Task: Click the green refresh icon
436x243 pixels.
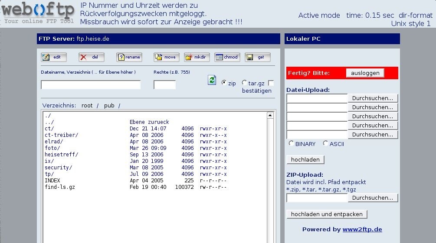Action: point(212,80)
